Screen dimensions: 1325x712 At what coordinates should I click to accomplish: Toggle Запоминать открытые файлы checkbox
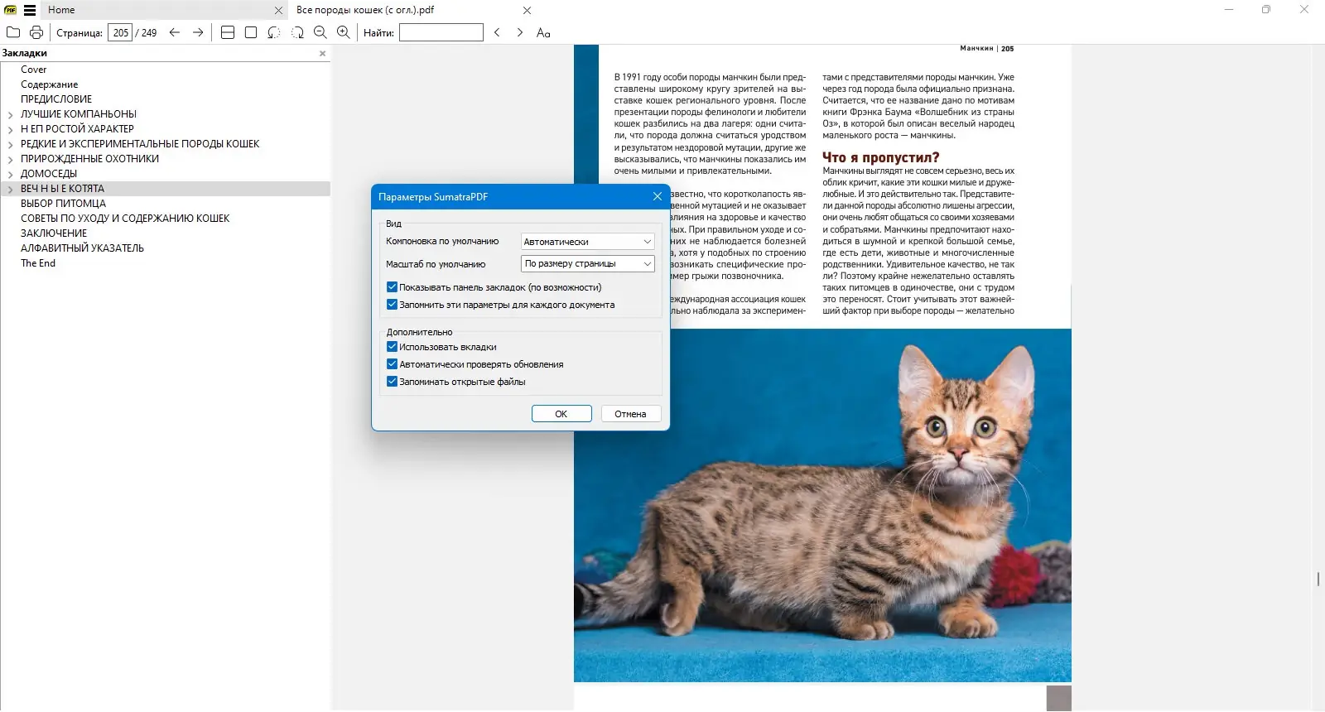pyautogui.click(x=393, y=382)
